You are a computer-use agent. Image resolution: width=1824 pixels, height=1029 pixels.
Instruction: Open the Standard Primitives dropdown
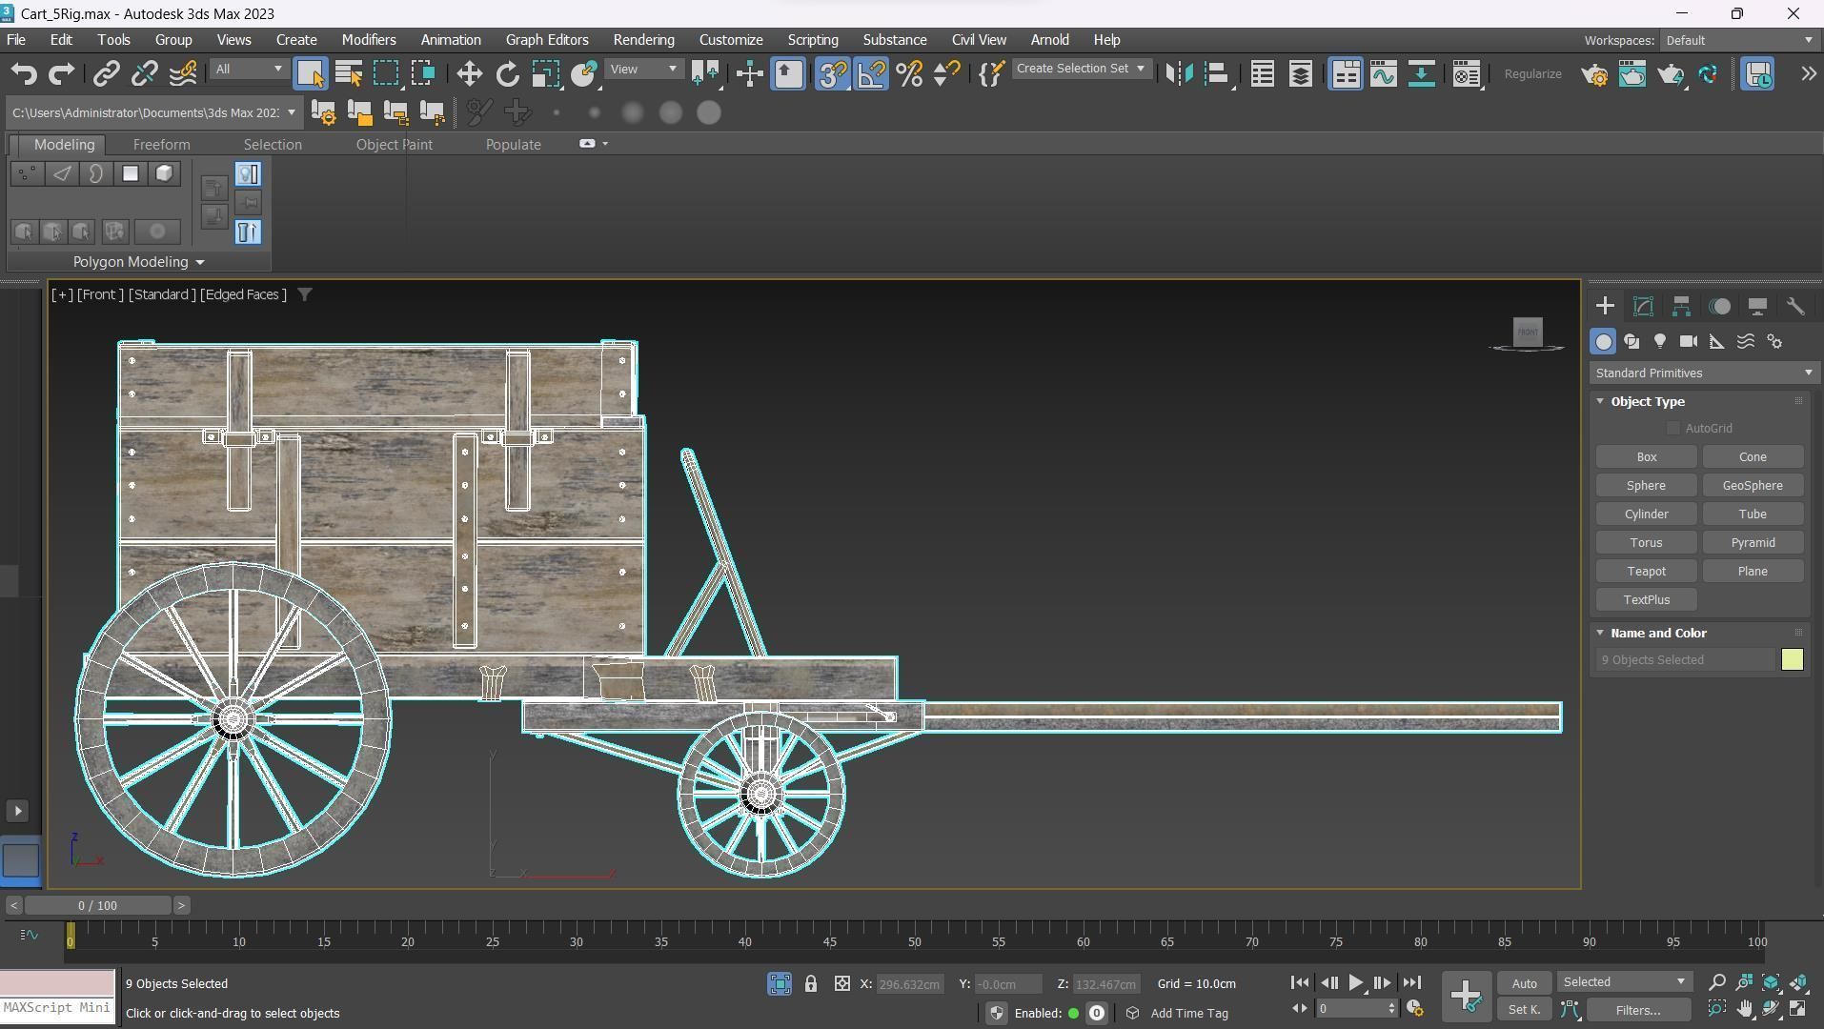1703,373
